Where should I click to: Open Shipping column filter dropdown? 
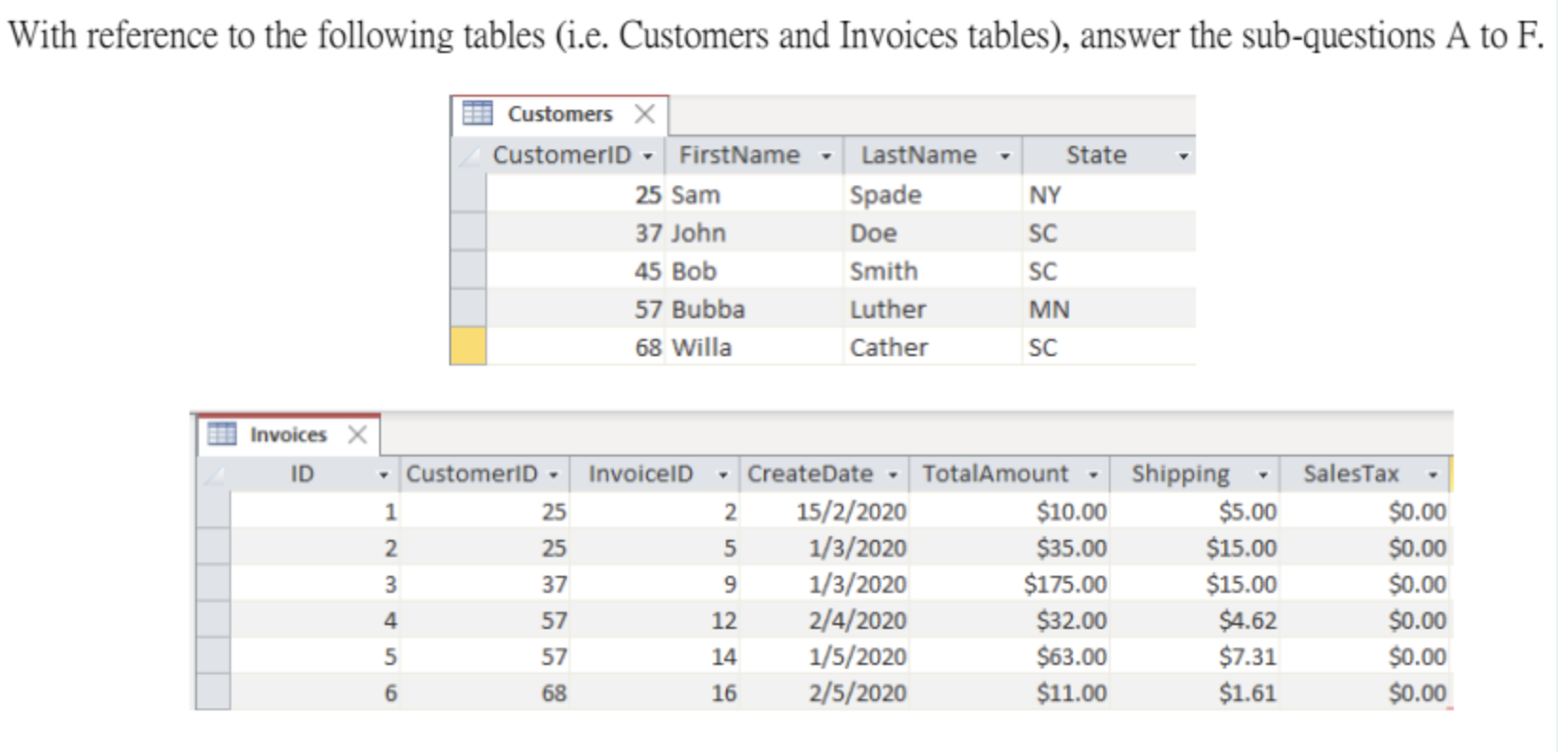click(x=1262, y=474)
